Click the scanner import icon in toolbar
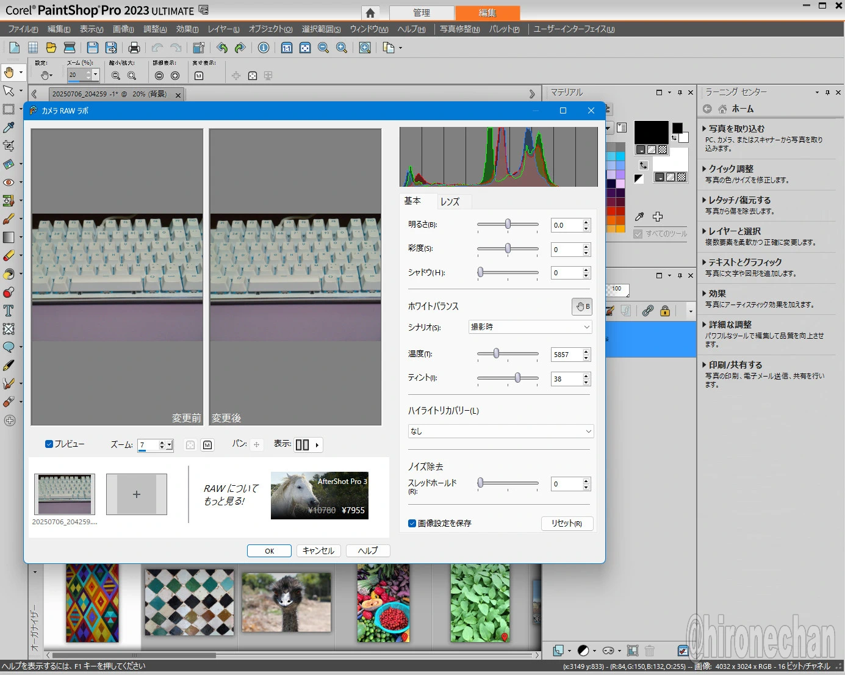845x675 pixels. click(70, 48)
